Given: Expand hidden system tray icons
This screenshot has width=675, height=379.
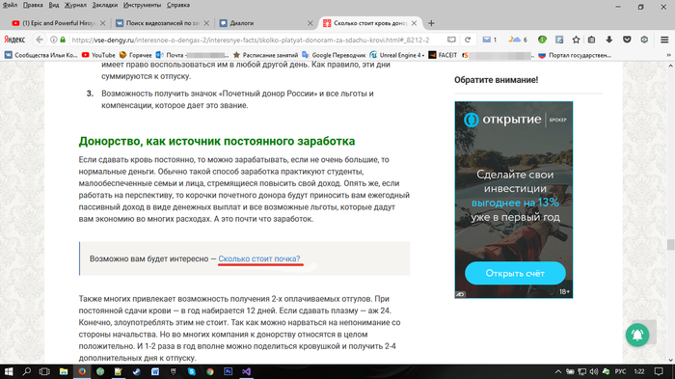Looking at the screenshot, I should (x=558, y=371).
